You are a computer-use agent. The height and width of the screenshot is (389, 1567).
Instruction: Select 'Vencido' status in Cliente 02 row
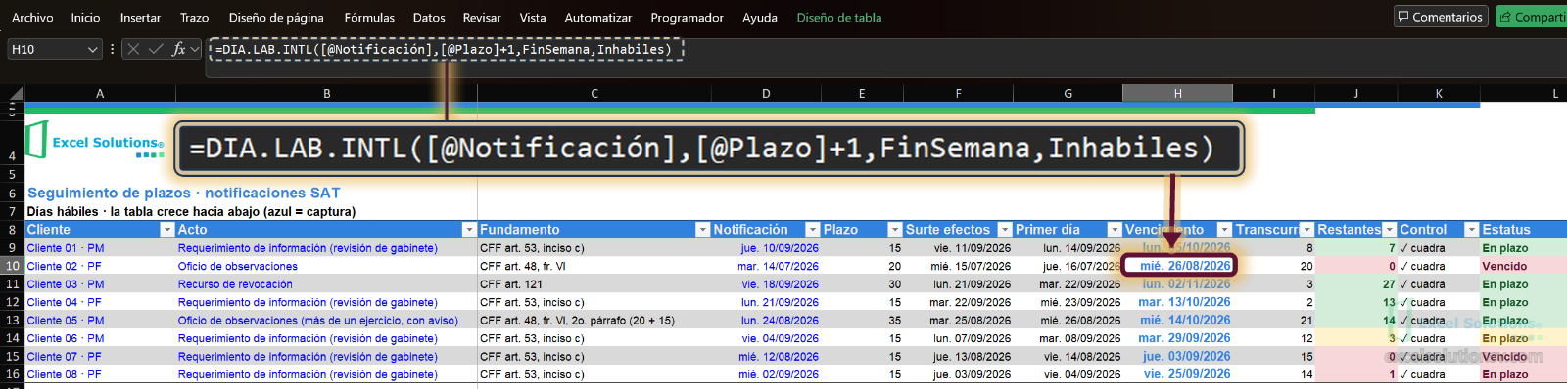(1523, 266)
